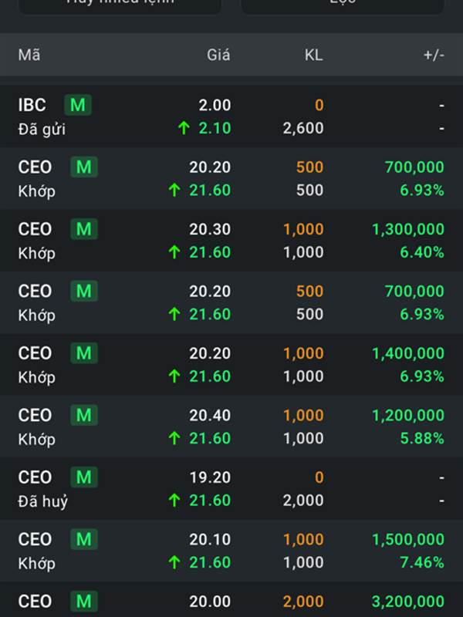Sort by the '+/-' column header
The image size is (463, 617).
433,55
